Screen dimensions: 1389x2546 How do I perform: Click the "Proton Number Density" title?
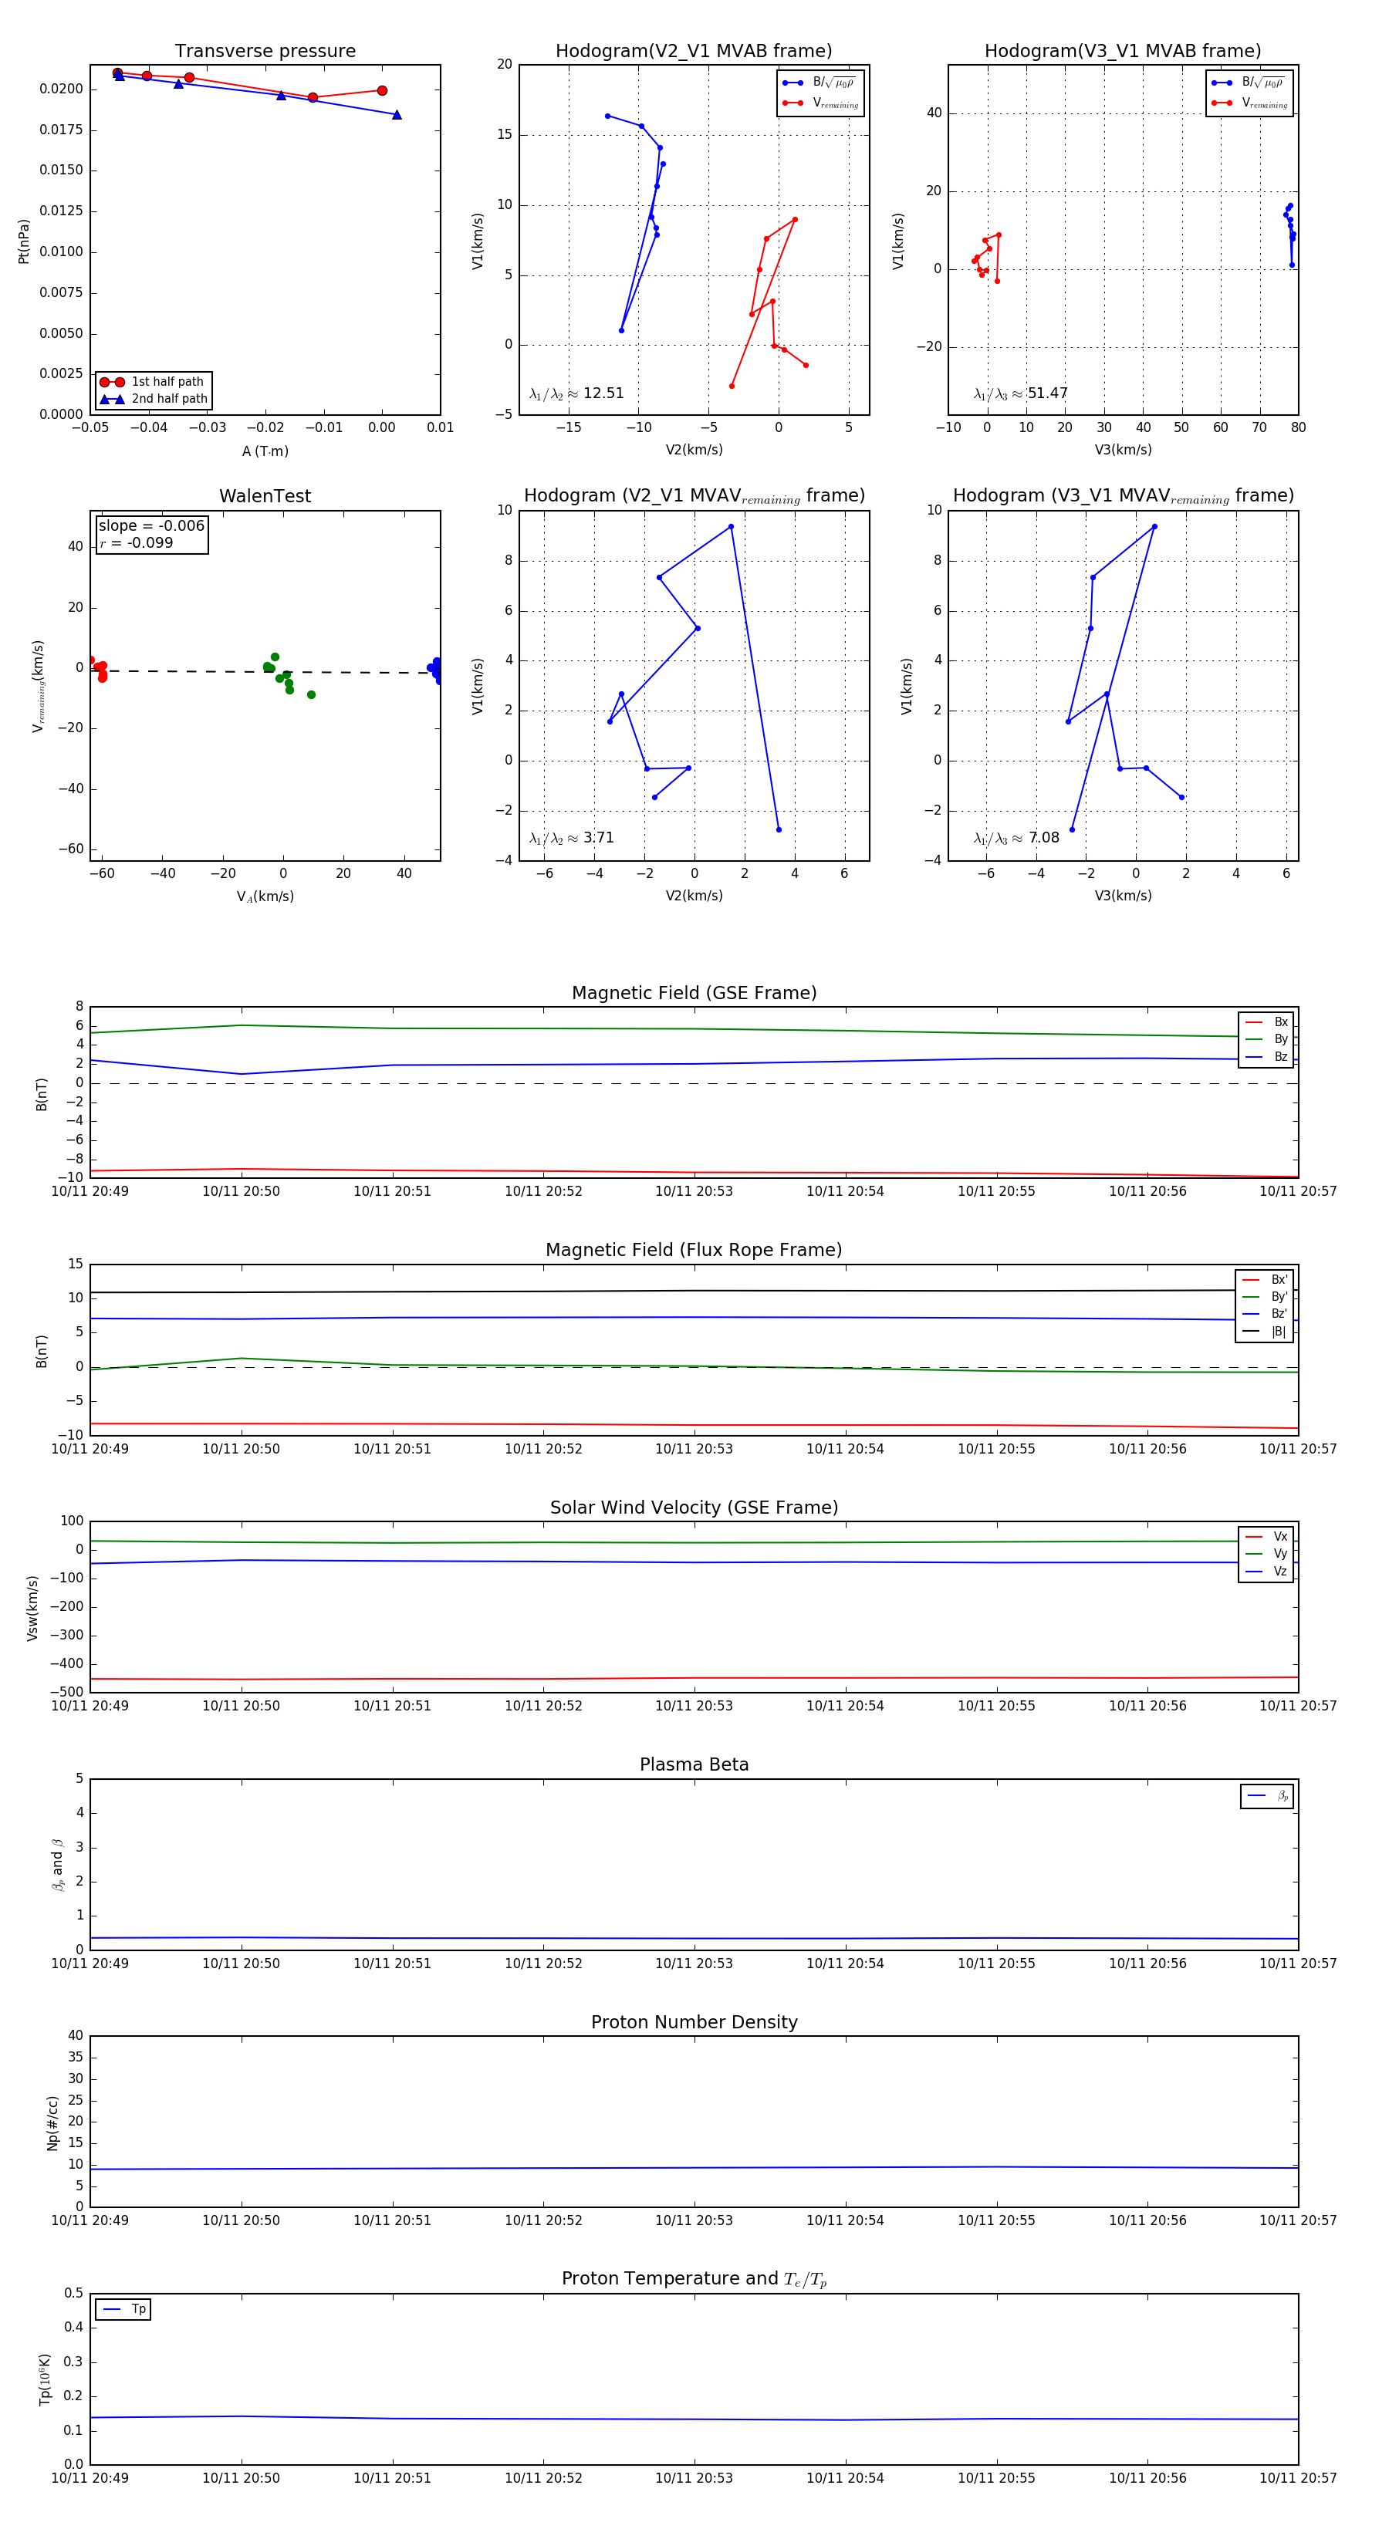[694, 2022]
